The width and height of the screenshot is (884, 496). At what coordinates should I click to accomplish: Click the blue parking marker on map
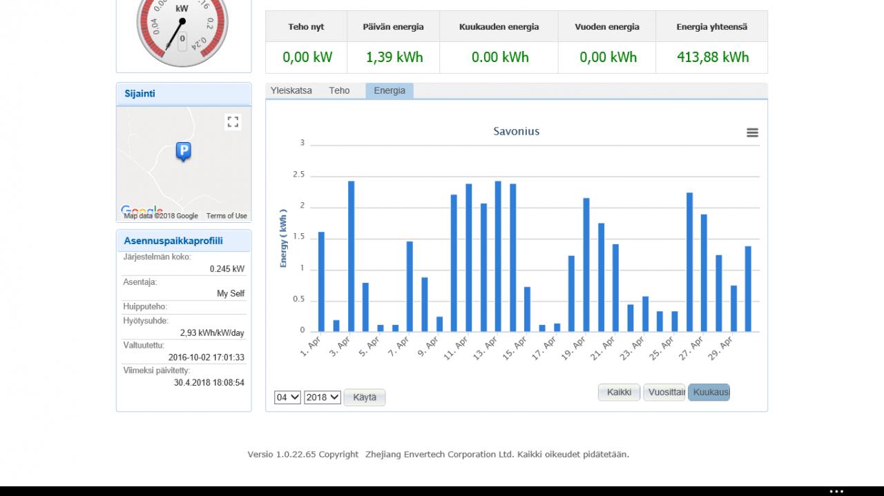(x=183, y=152)
